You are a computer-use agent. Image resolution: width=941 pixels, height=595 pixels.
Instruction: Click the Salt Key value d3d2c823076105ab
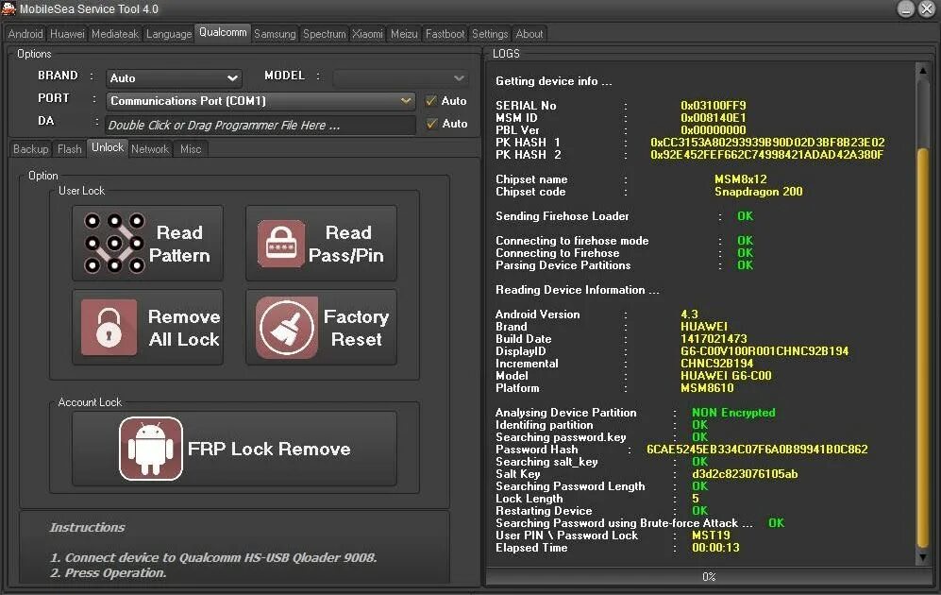745,474
